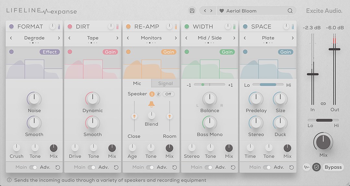The height and width of the screenshot is (186, 350).
Task: Click the save preset floppy disk icon
Action: [192, 11]
